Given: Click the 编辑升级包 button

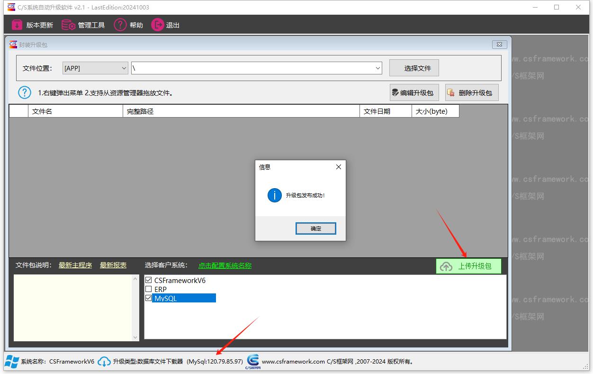Looking at the screenshot, I should (414, 93).
